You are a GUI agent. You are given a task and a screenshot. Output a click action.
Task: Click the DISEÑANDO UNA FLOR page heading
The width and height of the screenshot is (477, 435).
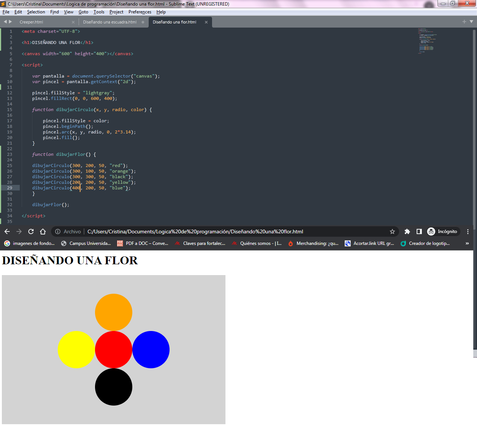coord(70,260)
